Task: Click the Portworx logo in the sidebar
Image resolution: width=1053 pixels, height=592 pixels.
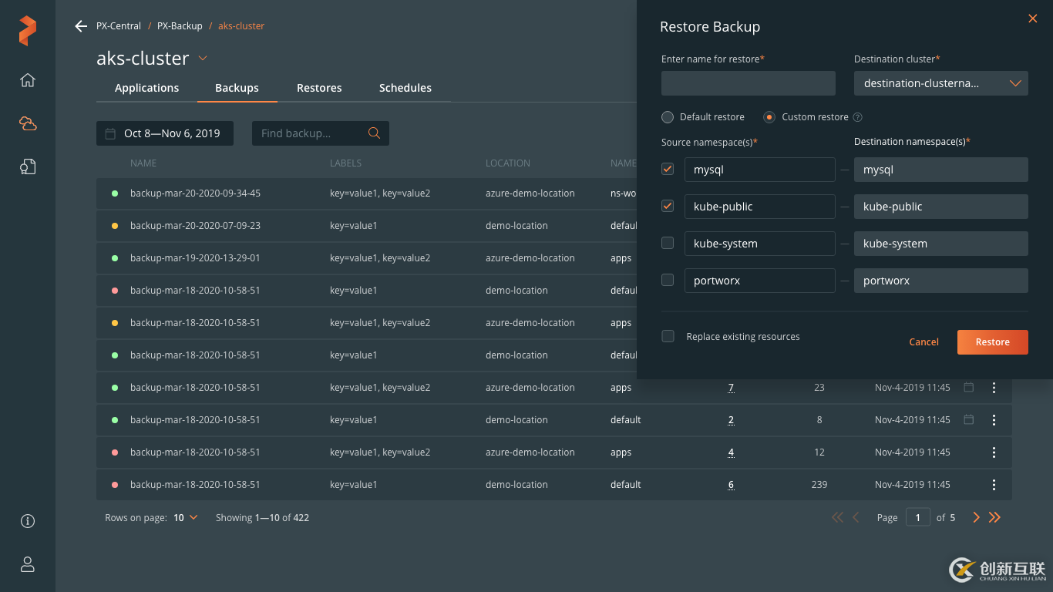Action: point(28,31)
